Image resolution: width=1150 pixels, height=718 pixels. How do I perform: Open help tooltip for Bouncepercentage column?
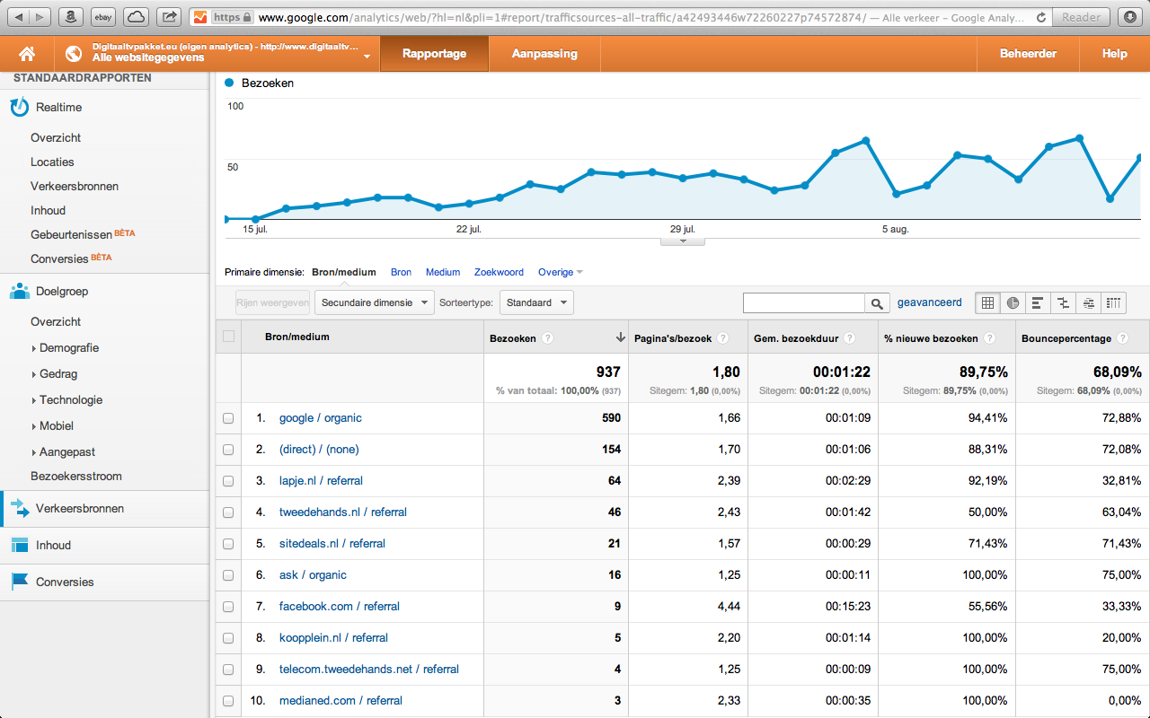(x=1122, y=338)
